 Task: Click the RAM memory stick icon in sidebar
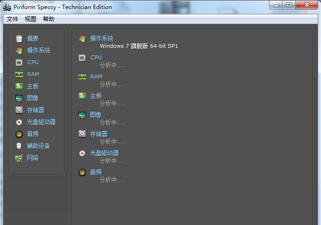[x=19, y=75]
